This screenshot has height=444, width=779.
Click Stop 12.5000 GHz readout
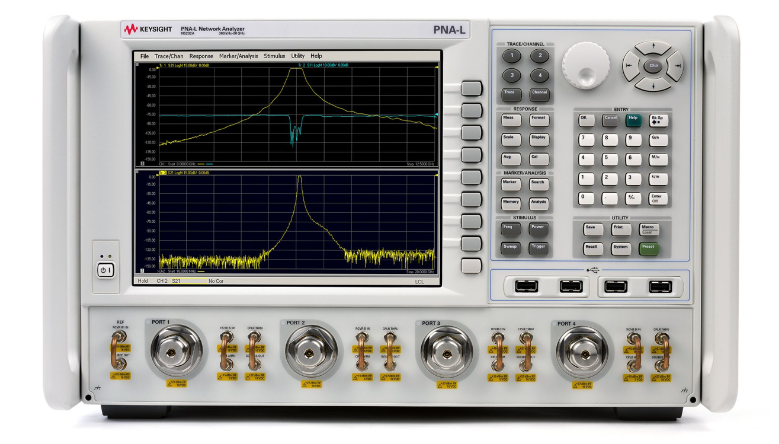[x=421, y=164]
